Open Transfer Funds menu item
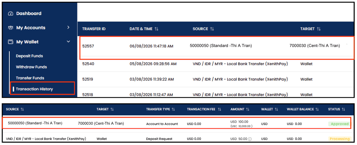The image size is (357, 145). coord(30,78)
